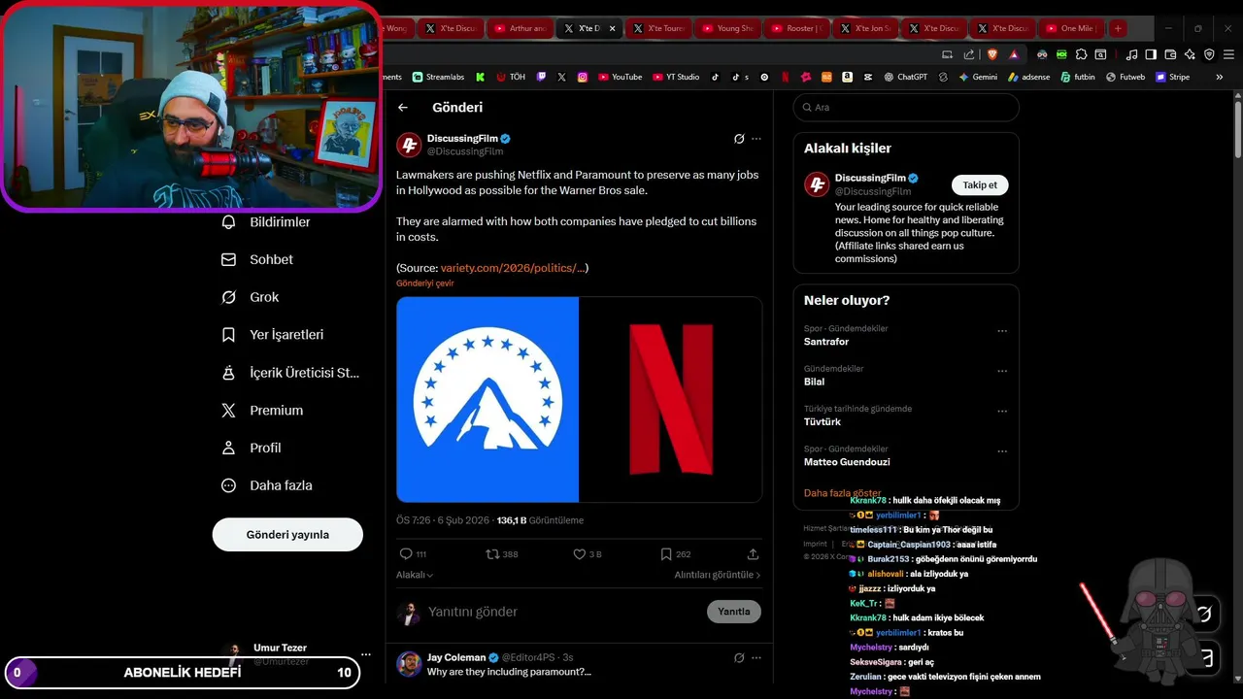Open more options for Matteo Guendouzi trend
The height and width of the screenshot is (699, 1243).
coord(1002,451)
